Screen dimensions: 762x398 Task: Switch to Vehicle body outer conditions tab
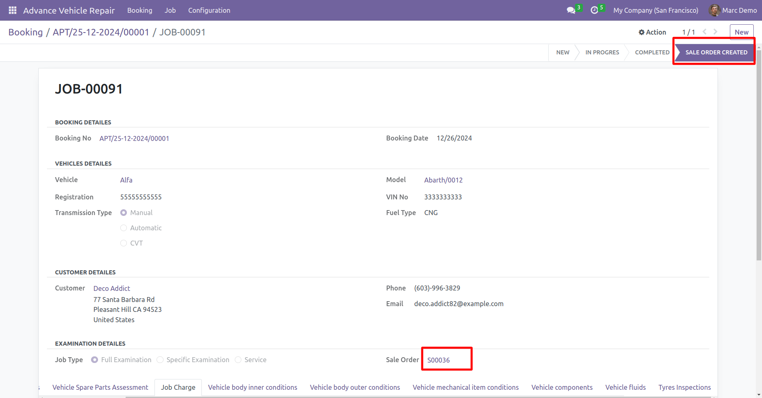point(355,387)
